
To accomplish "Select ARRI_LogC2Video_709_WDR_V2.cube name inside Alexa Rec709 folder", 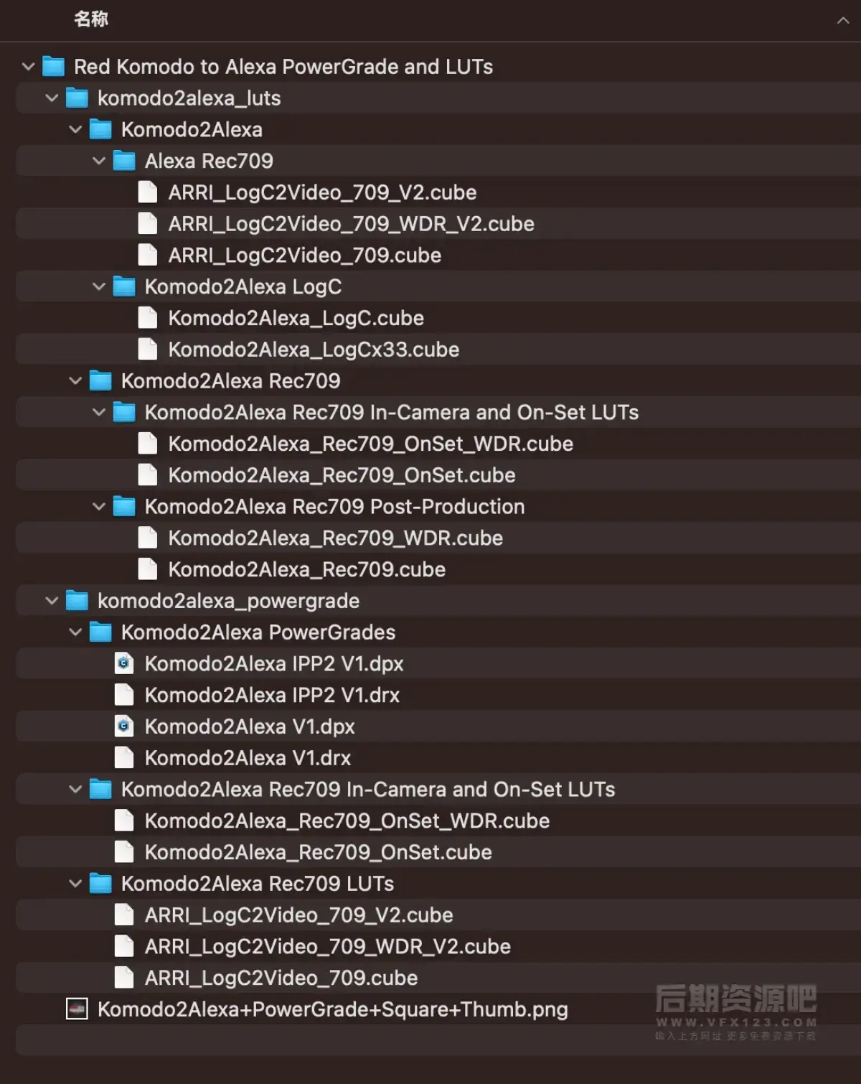I will [x=352, y=224].
